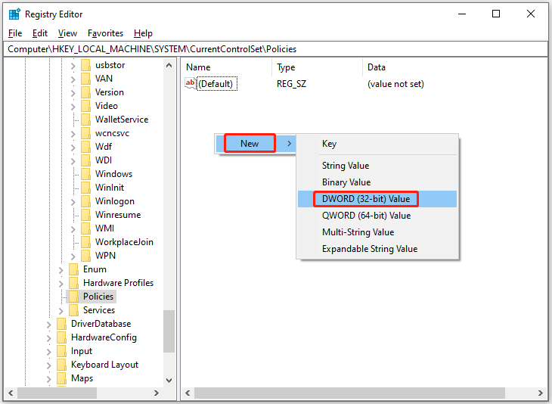This screenshot has width=552, height=404.
Task: Click the WorkplaceJoin folder icon
Action: pos(86,242)
